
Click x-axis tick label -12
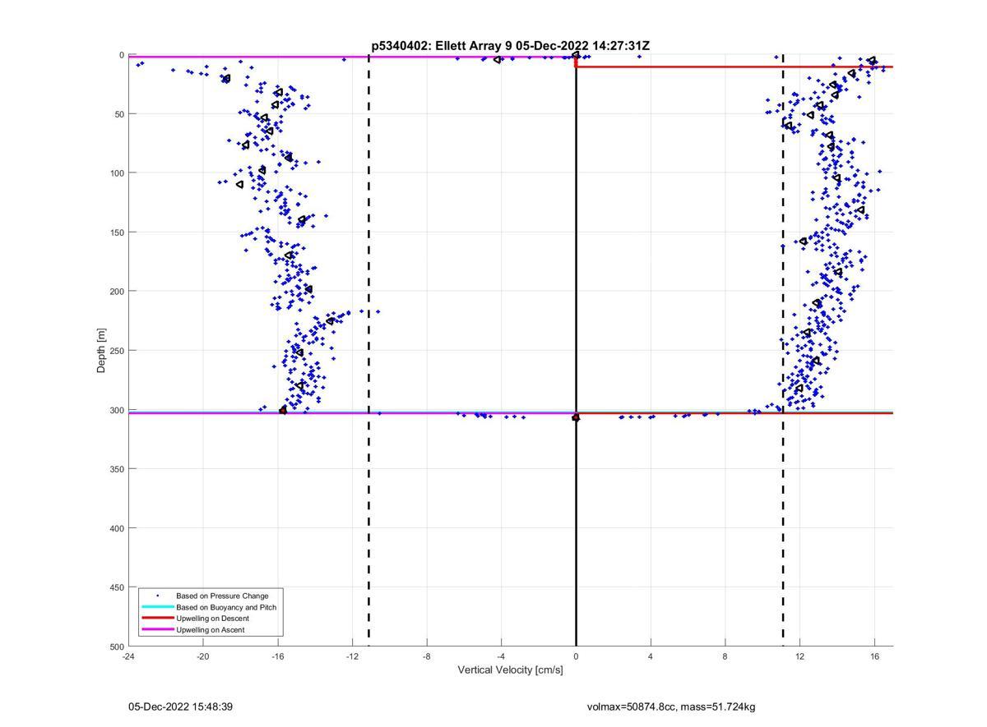(352, 656)
